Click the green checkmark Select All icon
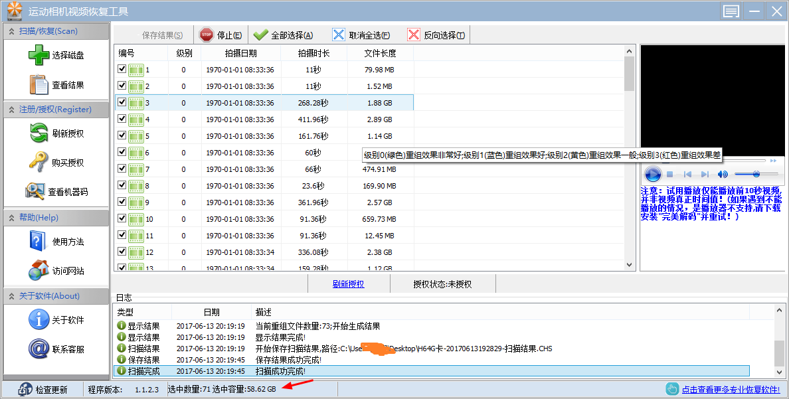The width and height of the screenshot is (789, 399). 260,35
